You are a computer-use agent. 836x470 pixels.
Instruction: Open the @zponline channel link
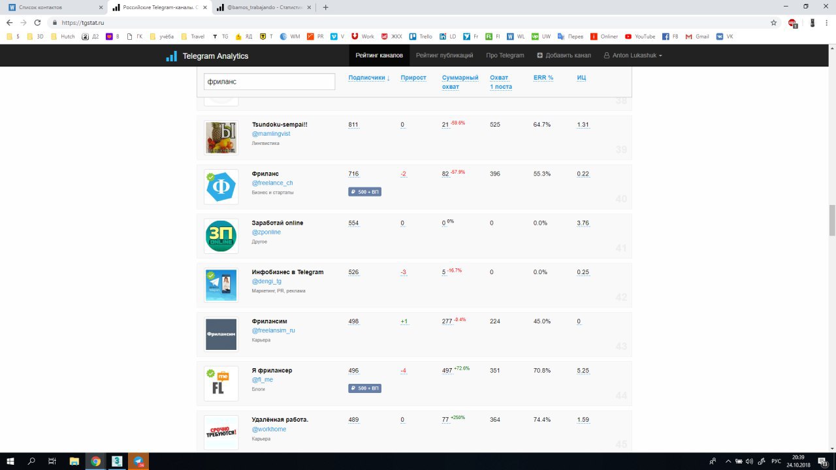pyautogui.click(x=266, y=232)
